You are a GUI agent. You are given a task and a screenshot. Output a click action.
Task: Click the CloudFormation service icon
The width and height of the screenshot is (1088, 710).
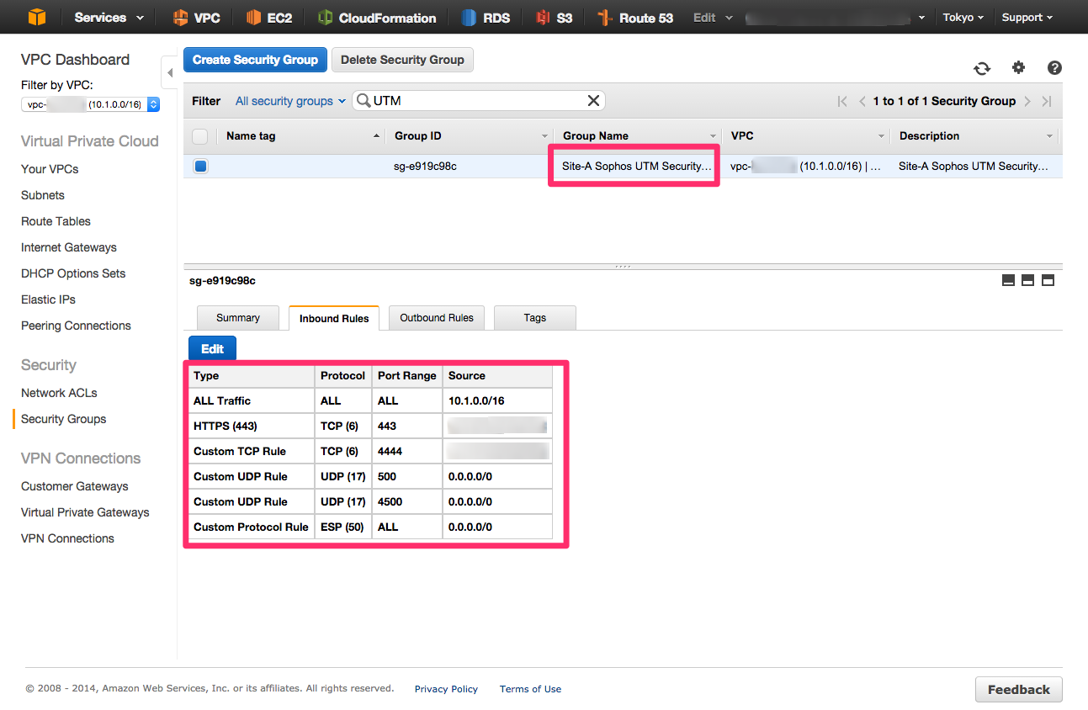tap(326, 18)
